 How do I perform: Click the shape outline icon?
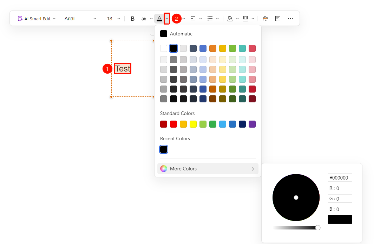click(245, 19)
